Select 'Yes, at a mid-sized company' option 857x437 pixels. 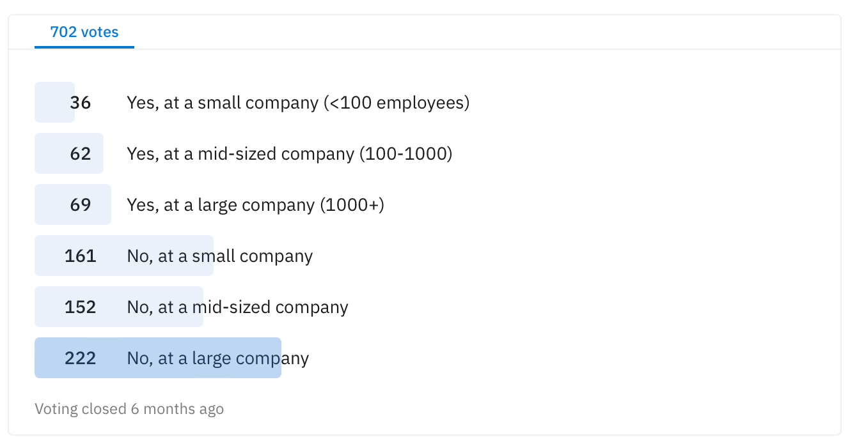[x=289, y=153]
